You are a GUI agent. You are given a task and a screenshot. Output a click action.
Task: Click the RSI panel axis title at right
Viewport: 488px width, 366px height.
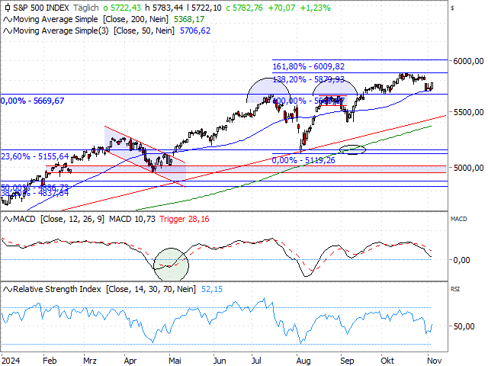(455, 289)
